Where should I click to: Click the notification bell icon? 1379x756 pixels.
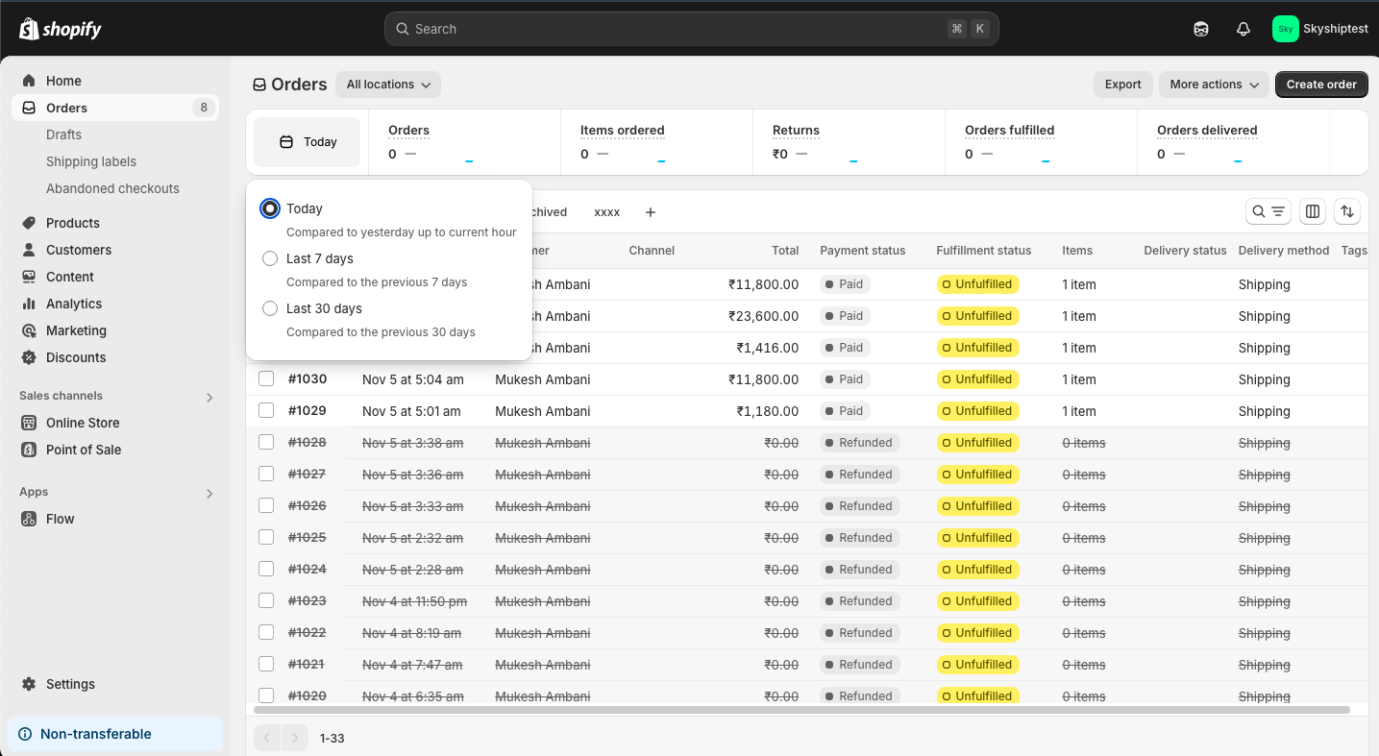point(1243,29)
